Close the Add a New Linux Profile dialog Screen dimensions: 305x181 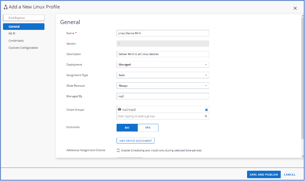click(x=295, y=8)
